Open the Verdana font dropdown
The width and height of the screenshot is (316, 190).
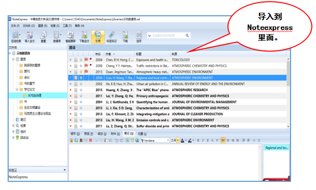click(168, 141)
